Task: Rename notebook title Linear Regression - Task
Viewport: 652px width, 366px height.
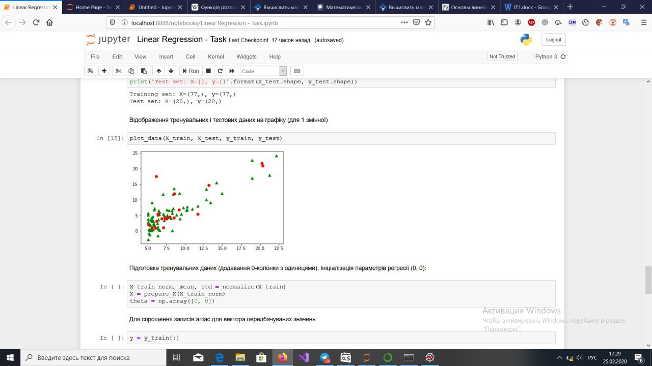Action: [181, 40]
